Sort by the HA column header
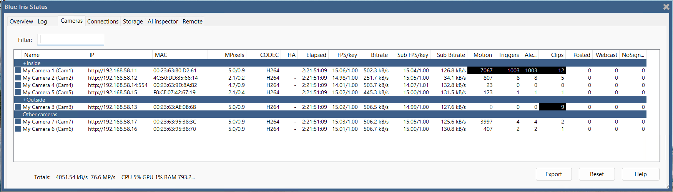 coord(289,55)
